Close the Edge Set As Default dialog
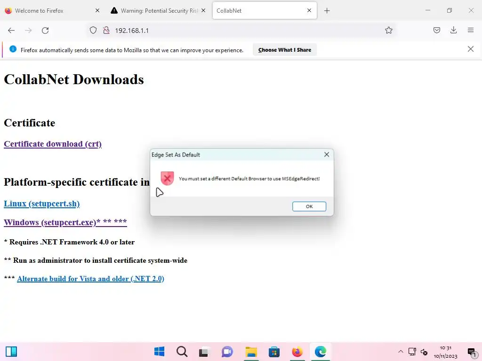Image resolution: width=482 pixels, height=361 pixels. click(x=327, y=154)
